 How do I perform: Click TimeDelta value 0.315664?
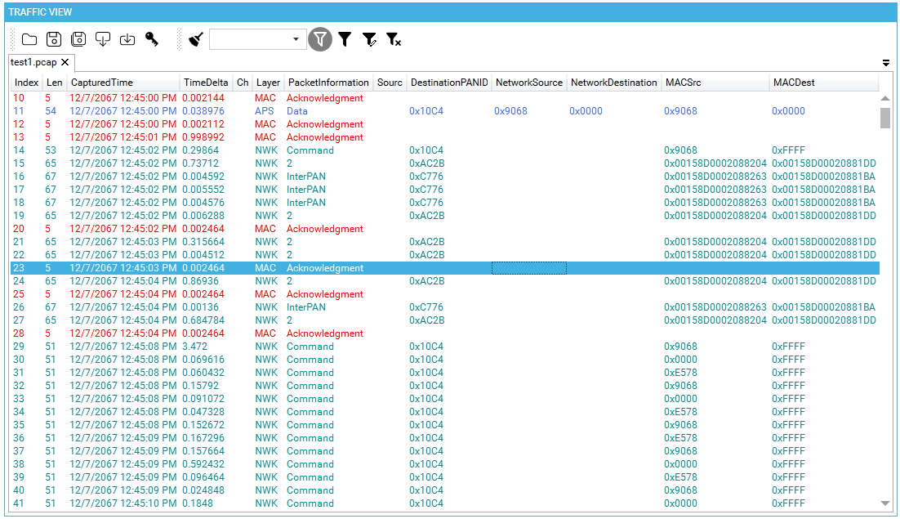click(203, 242)
